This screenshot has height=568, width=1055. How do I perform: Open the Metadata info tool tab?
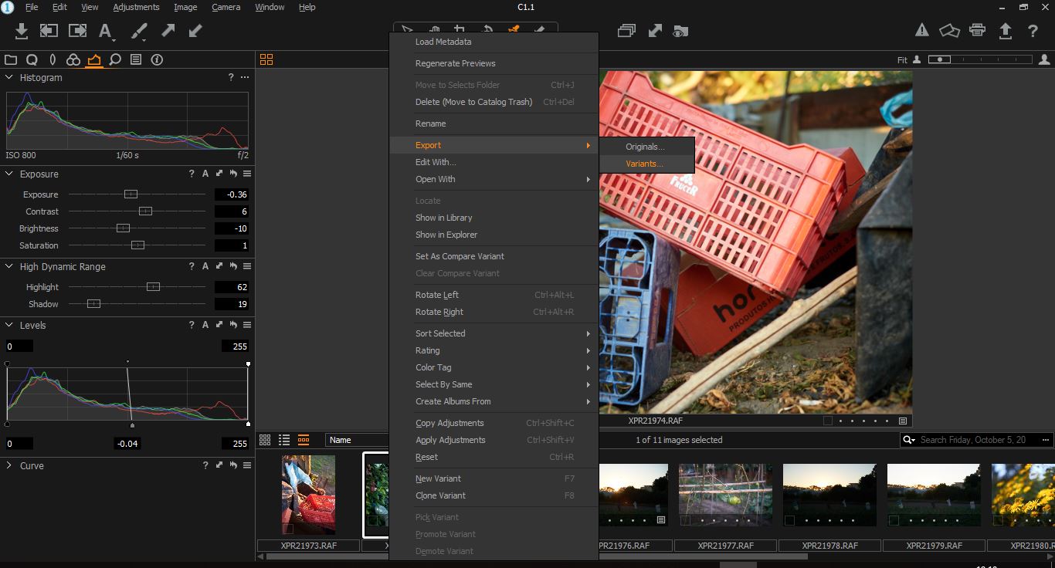point(157,59)
